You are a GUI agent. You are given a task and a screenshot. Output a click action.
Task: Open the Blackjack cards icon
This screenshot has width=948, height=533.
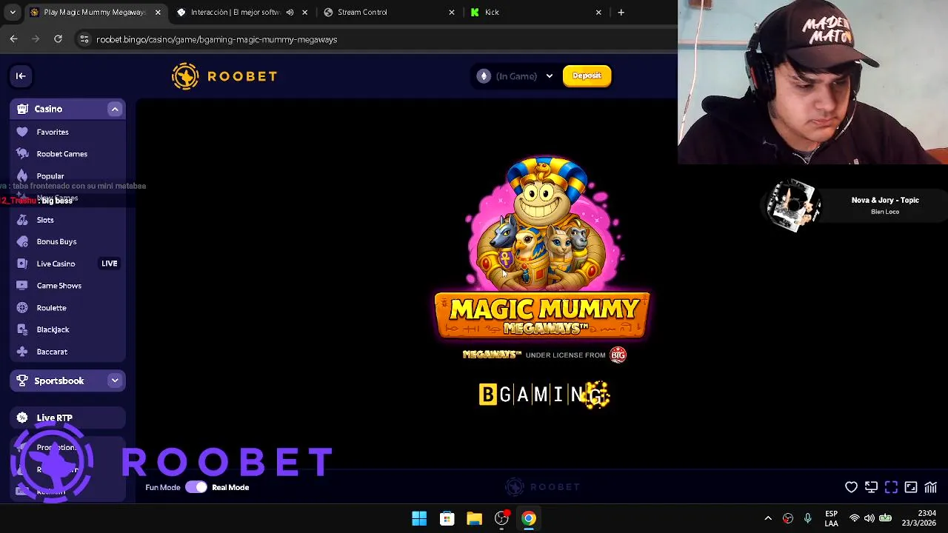coord(22,329)
